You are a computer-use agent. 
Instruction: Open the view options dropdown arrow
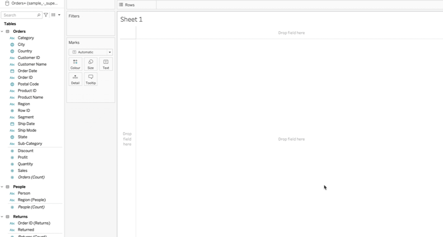59,15
